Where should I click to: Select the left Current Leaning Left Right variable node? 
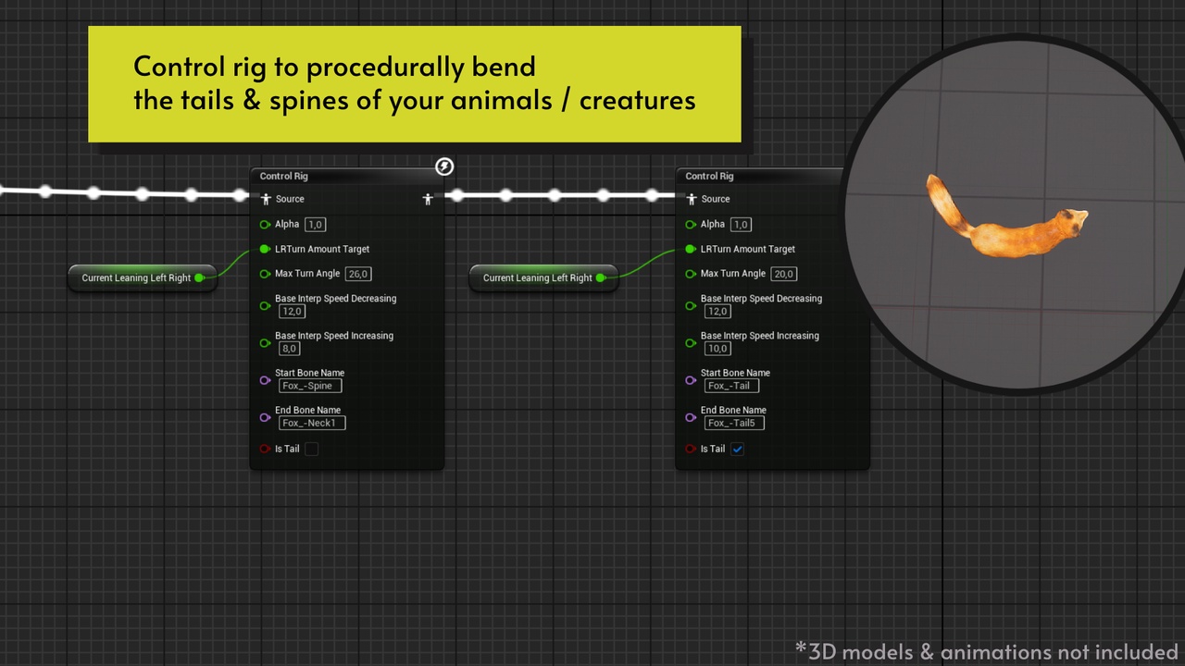tap(135, 277)
